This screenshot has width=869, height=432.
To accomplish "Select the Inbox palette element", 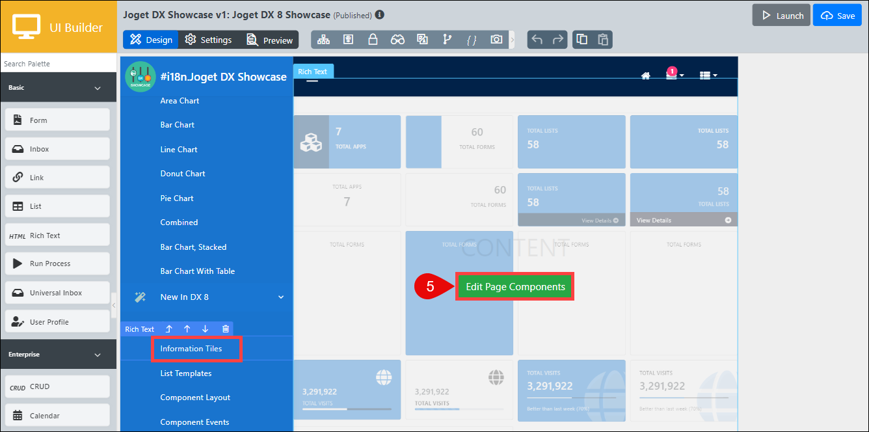I will (x=57, y=149).
